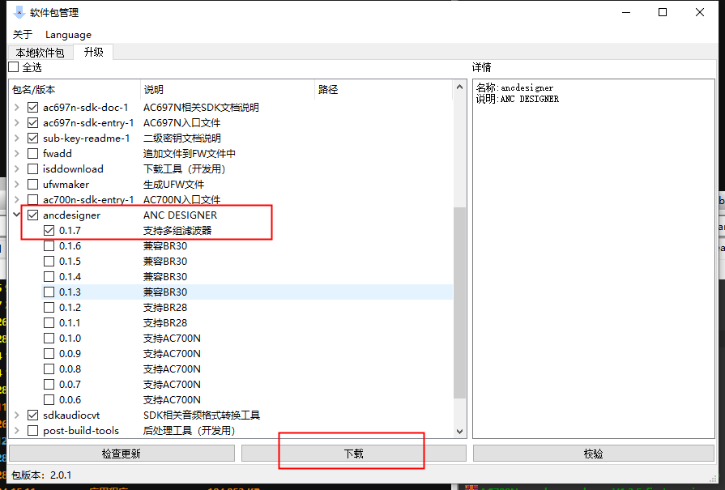Viewport: 725px width, 490px height.
Task: Uncheck the ac697n-sdk-doc-1 package
Action: pos(33,107)
